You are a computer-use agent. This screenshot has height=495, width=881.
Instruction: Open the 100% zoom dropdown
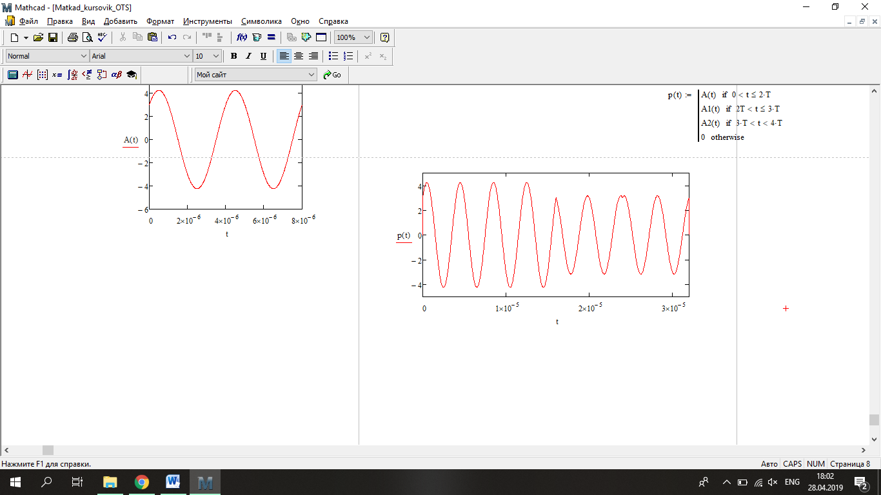coord(367,37)
